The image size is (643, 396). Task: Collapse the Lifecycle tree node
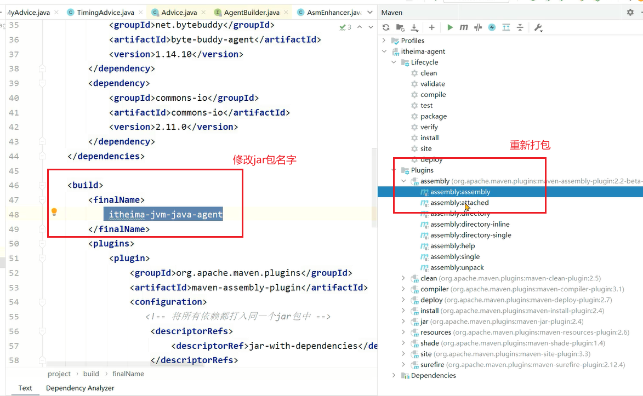pos(394,62)
